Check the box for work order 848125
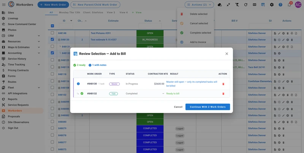Screen dimensions: 304x153 pos(52,60)
